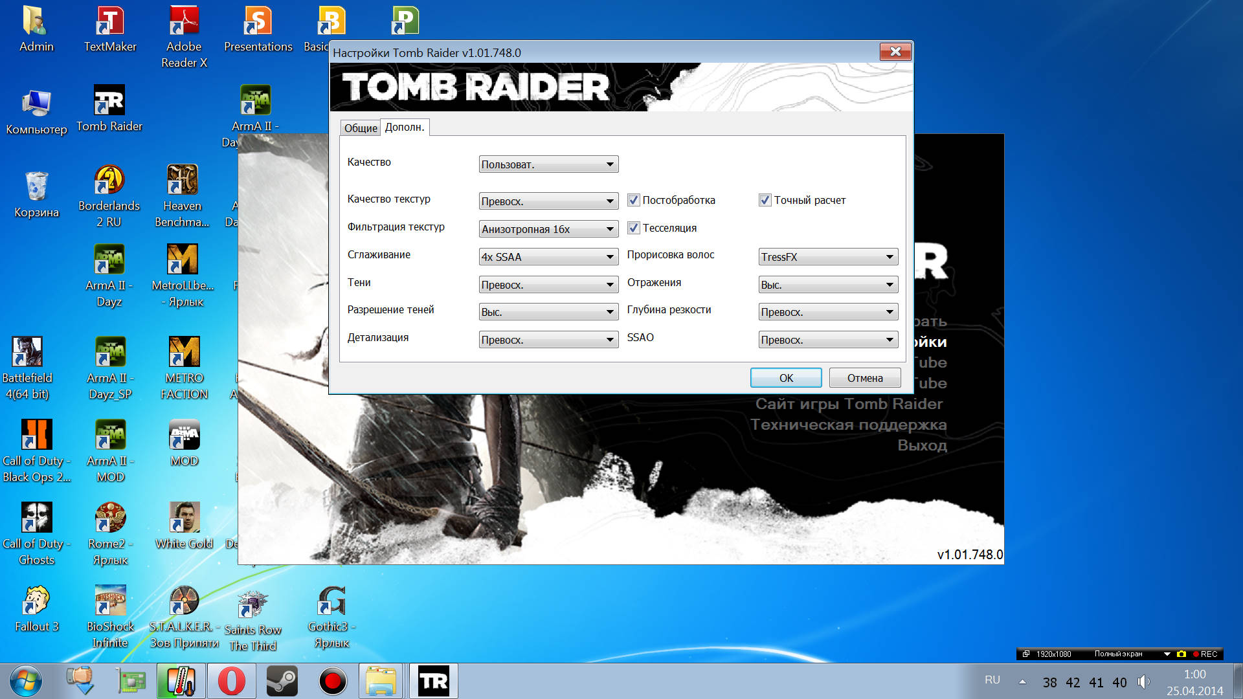Image resolution: width=1243 pixels, height=699 pixels.
Task: Click the red record button in taskbar
Action: point(333,681)
